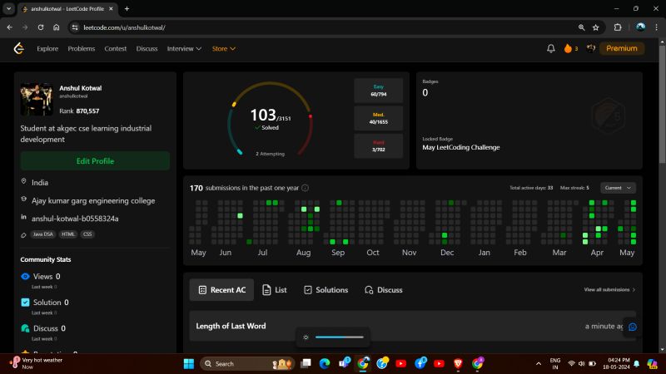666x374 pixels.
Task: Click the address bar URL field
Action: click(x=323, y=27)
